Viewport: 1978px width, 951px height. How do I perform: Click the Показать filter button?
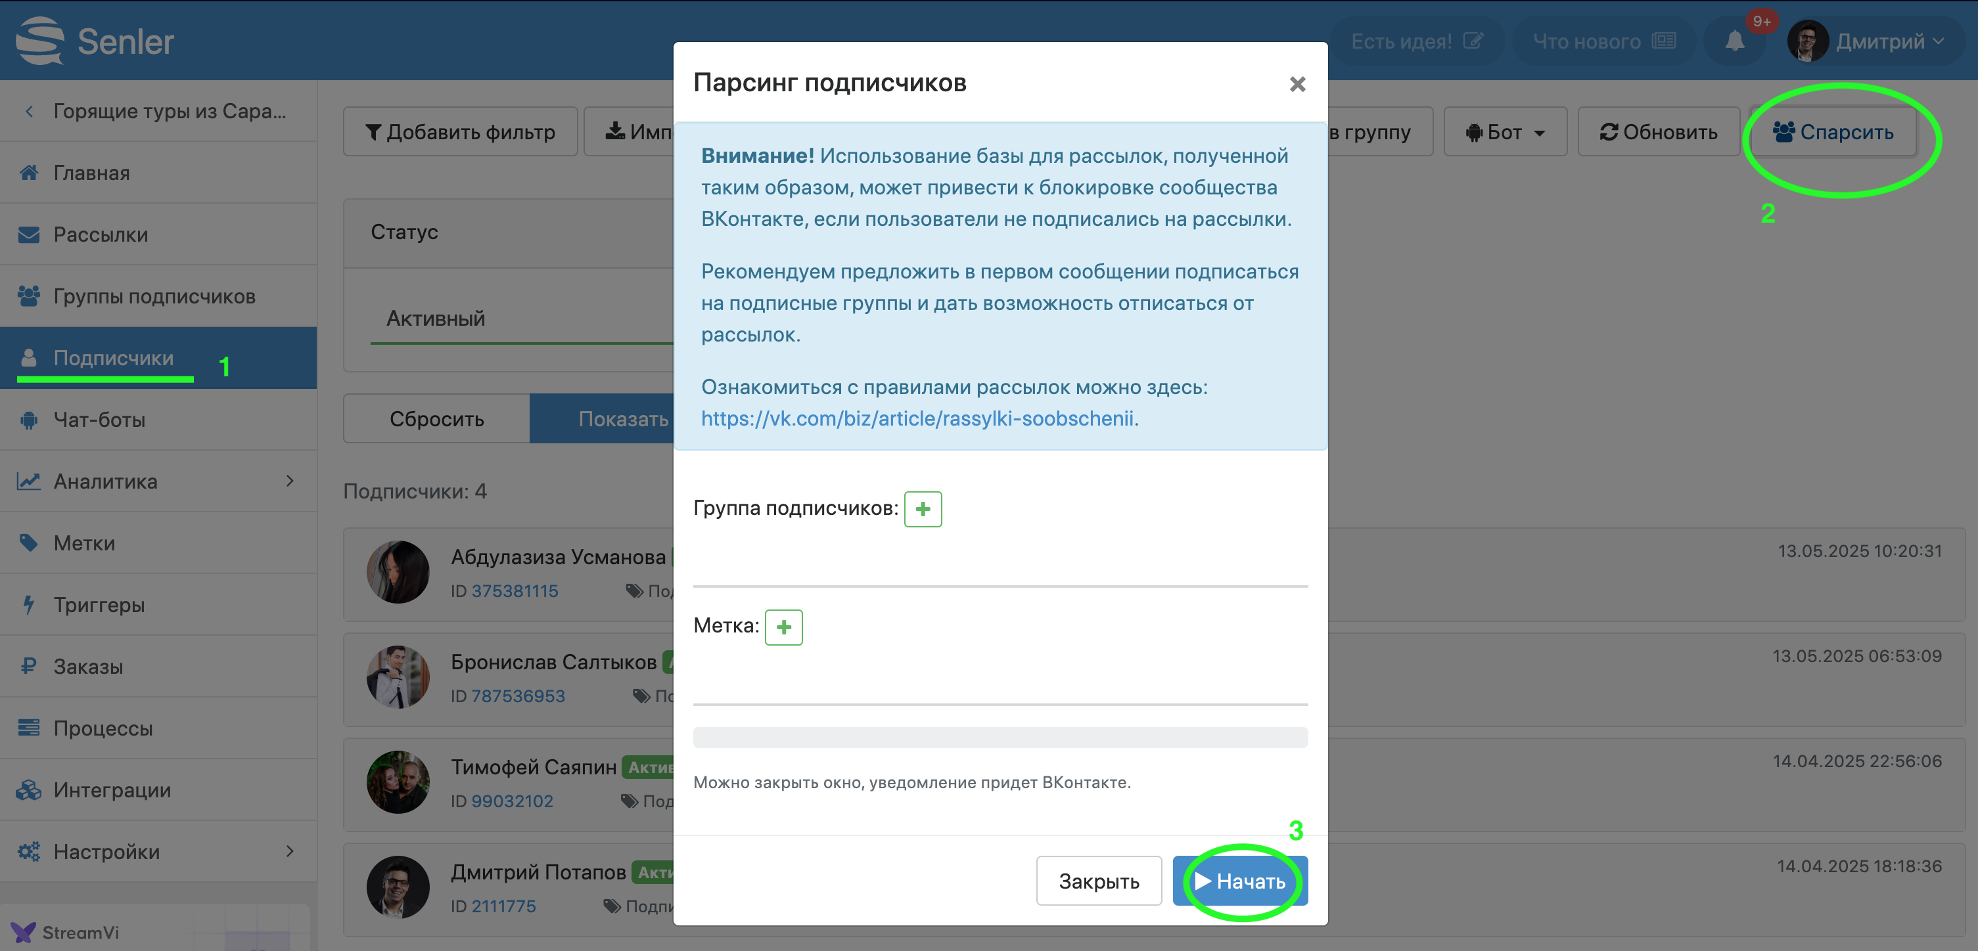point(602,418)
